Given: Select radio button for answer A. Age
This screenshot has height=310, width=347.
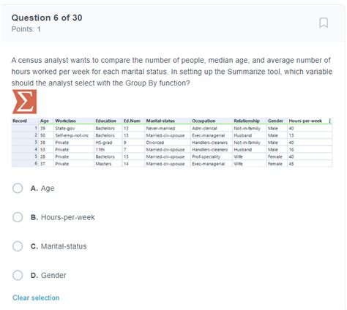Looking at the screenshot, I should (18, 189).
